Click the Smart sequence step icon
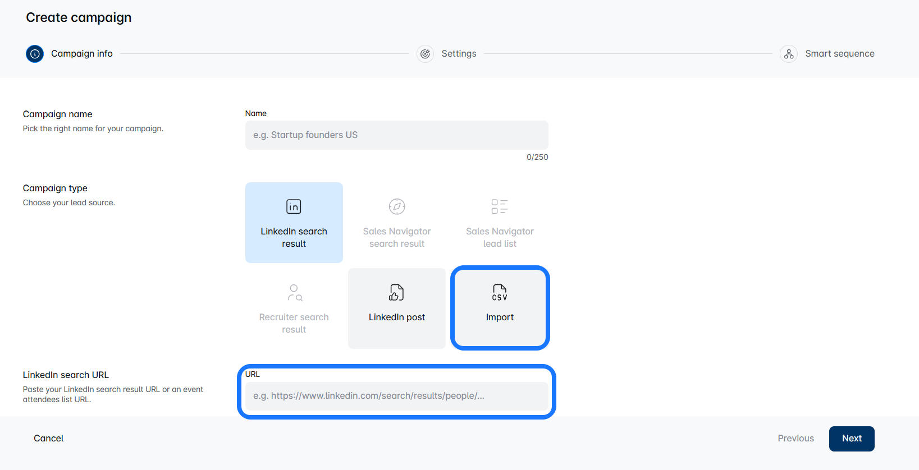Image resolution: width=919 pixels, height=470 pixels. coord(789,54)
